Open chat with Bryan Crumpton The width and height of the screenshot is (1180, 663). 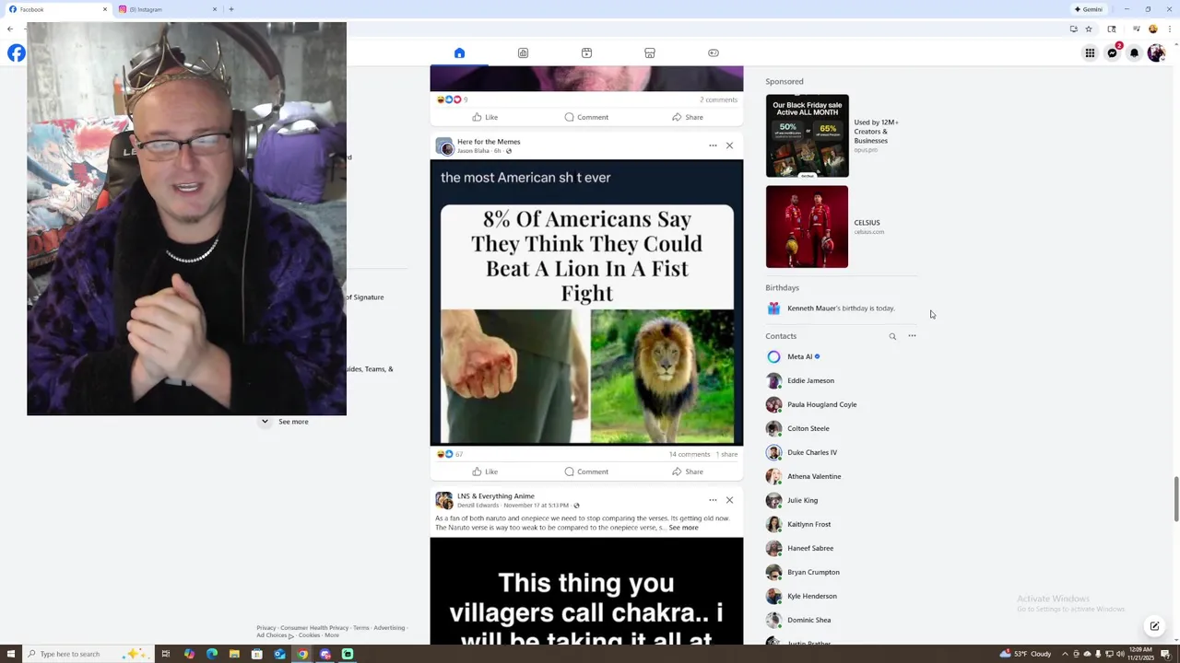pos(803,572)
